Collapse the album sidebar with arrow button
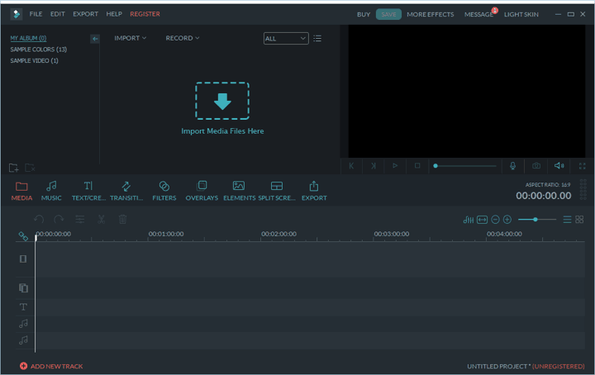 [x=95, y=39]
